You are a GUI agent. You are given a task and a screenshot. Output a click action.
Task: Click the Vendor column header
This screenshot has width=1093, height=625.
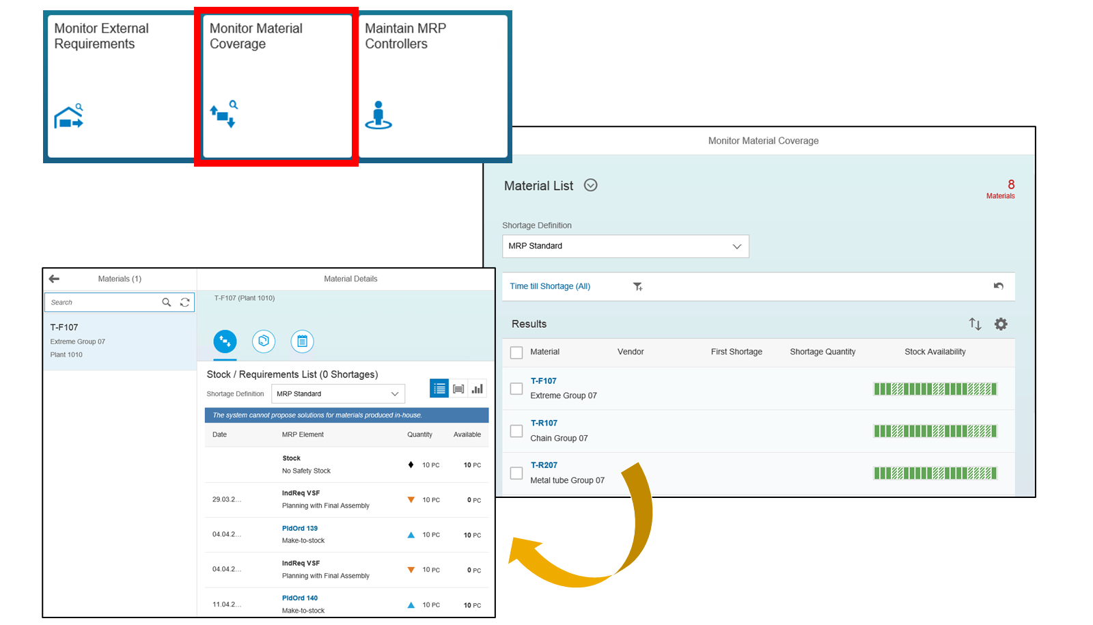coord(631,352)
